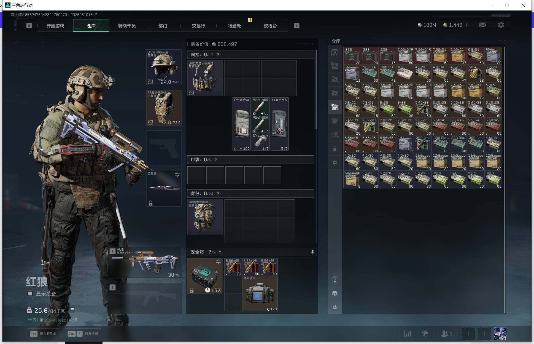
Task: Click the Ctrl F 转移全部 button
Action: 83,334
